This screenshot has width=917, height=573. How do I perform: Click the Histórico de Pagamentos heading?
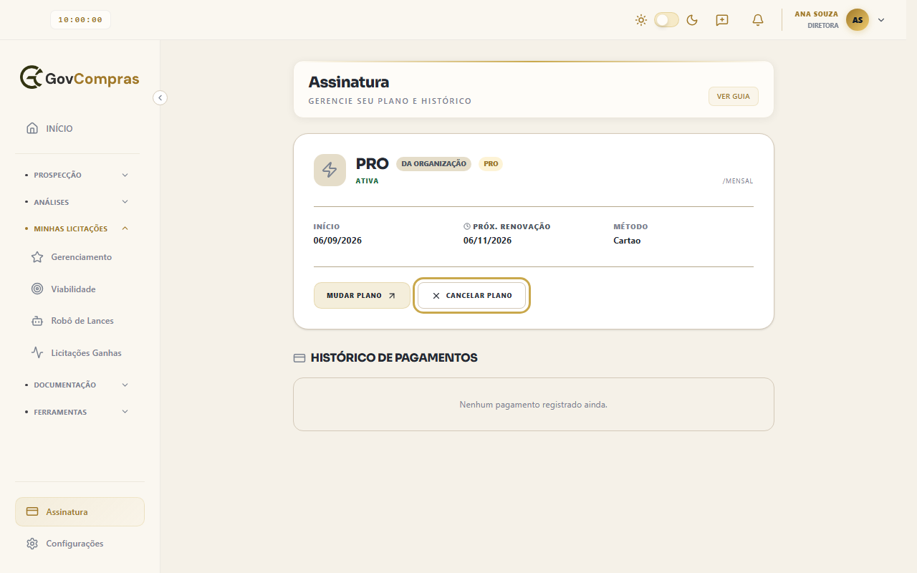pos(394,357)
